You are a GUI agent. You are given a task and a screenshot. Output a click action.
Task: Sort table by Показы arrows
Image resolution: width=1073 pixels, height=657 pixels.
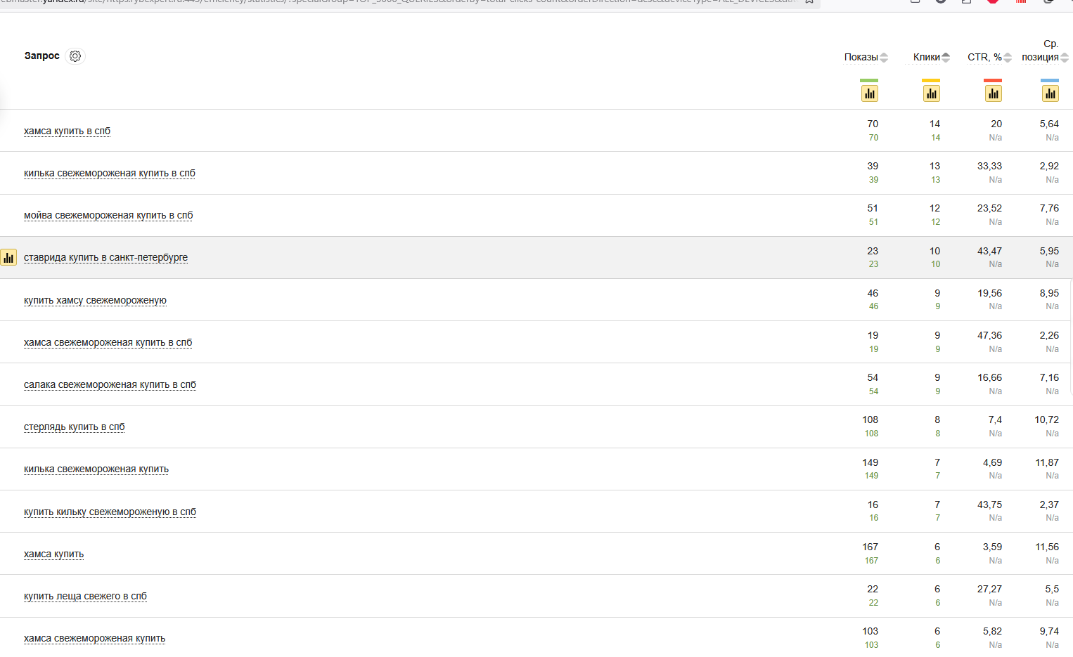coord(884,58)
